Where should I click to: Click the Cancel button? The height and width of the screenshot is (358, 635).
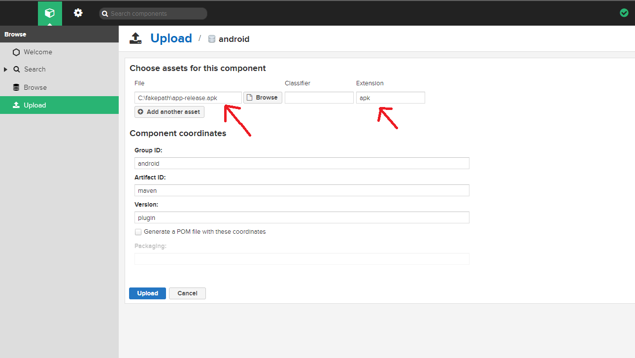[187, 293]
